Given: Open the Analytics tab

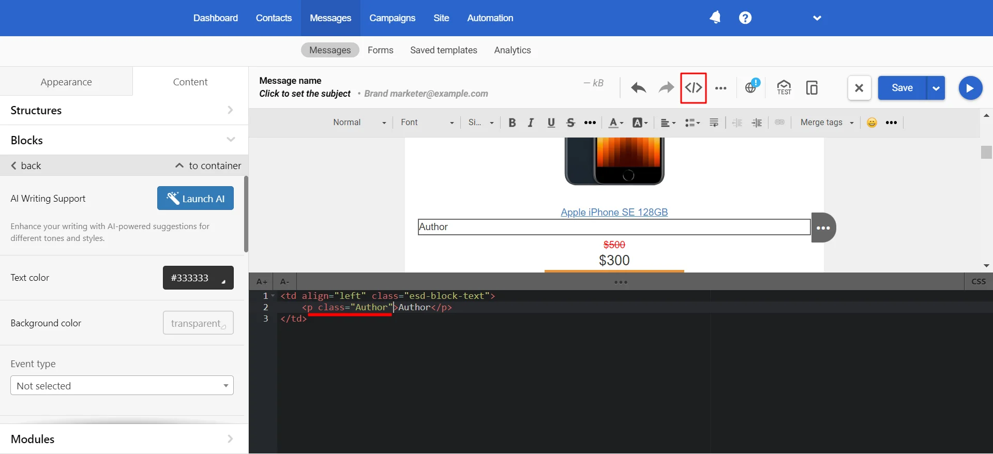Looking at the screenshot, I should [x=513, y=50].
